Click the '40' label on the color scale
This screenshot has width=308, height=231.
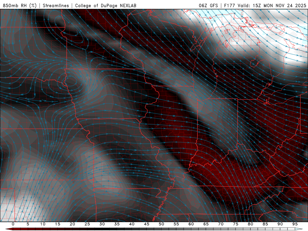click(132, 224)
